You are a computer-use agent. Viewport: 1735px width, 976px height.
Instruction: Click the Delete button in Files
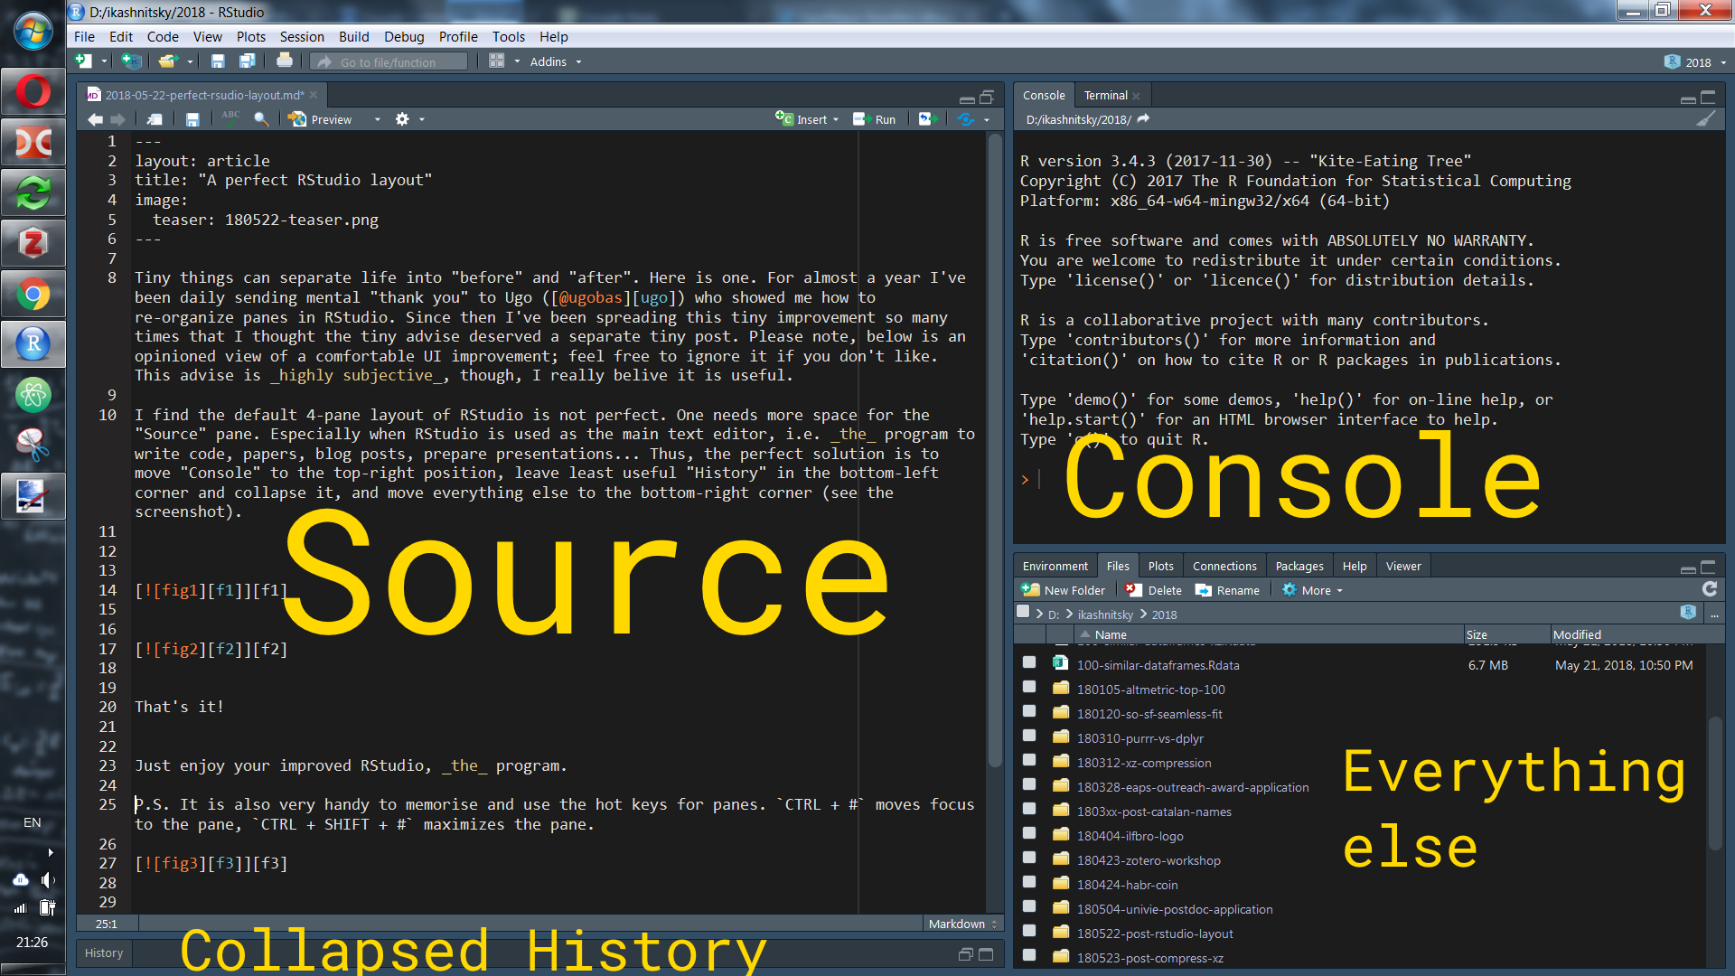1154,590
